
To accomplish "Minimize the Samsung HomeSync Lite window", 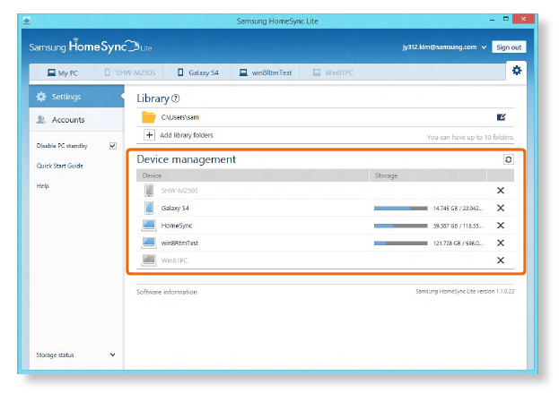I will pyautogui.click(x=492, y=21).
